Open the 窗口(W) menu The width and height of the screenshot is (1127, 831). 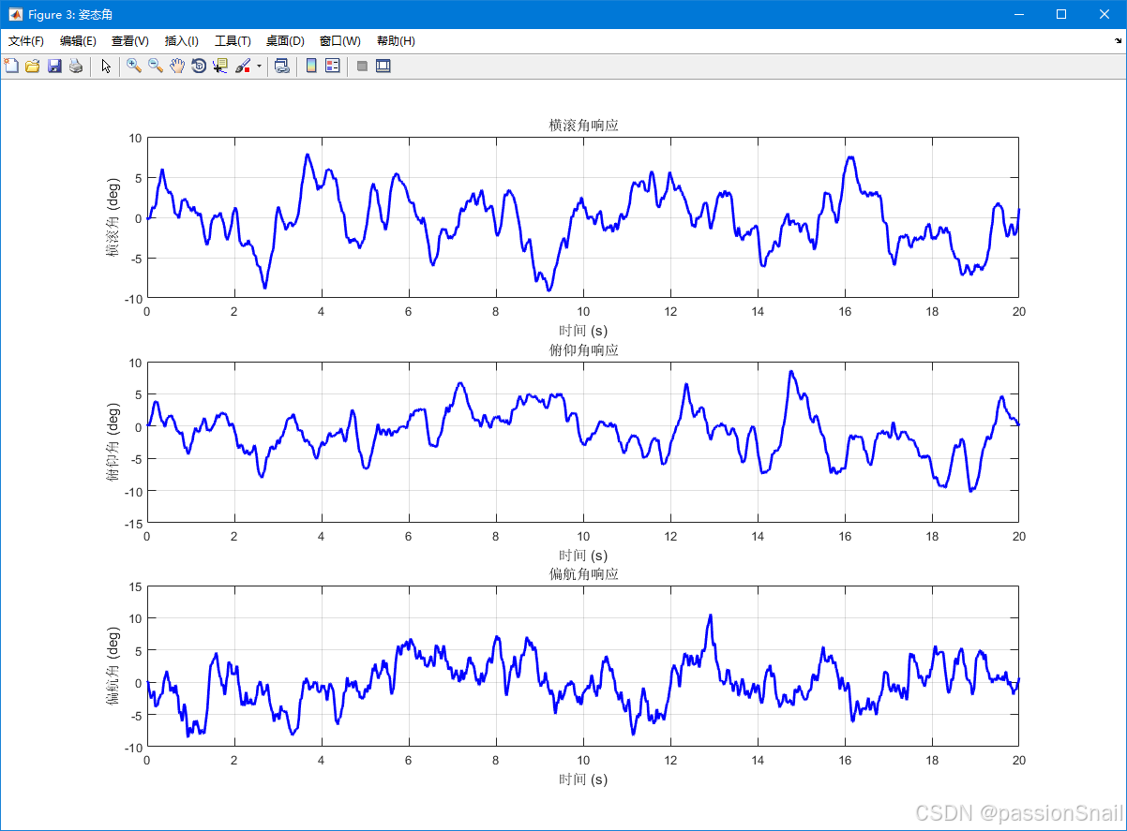coord(339,41)
